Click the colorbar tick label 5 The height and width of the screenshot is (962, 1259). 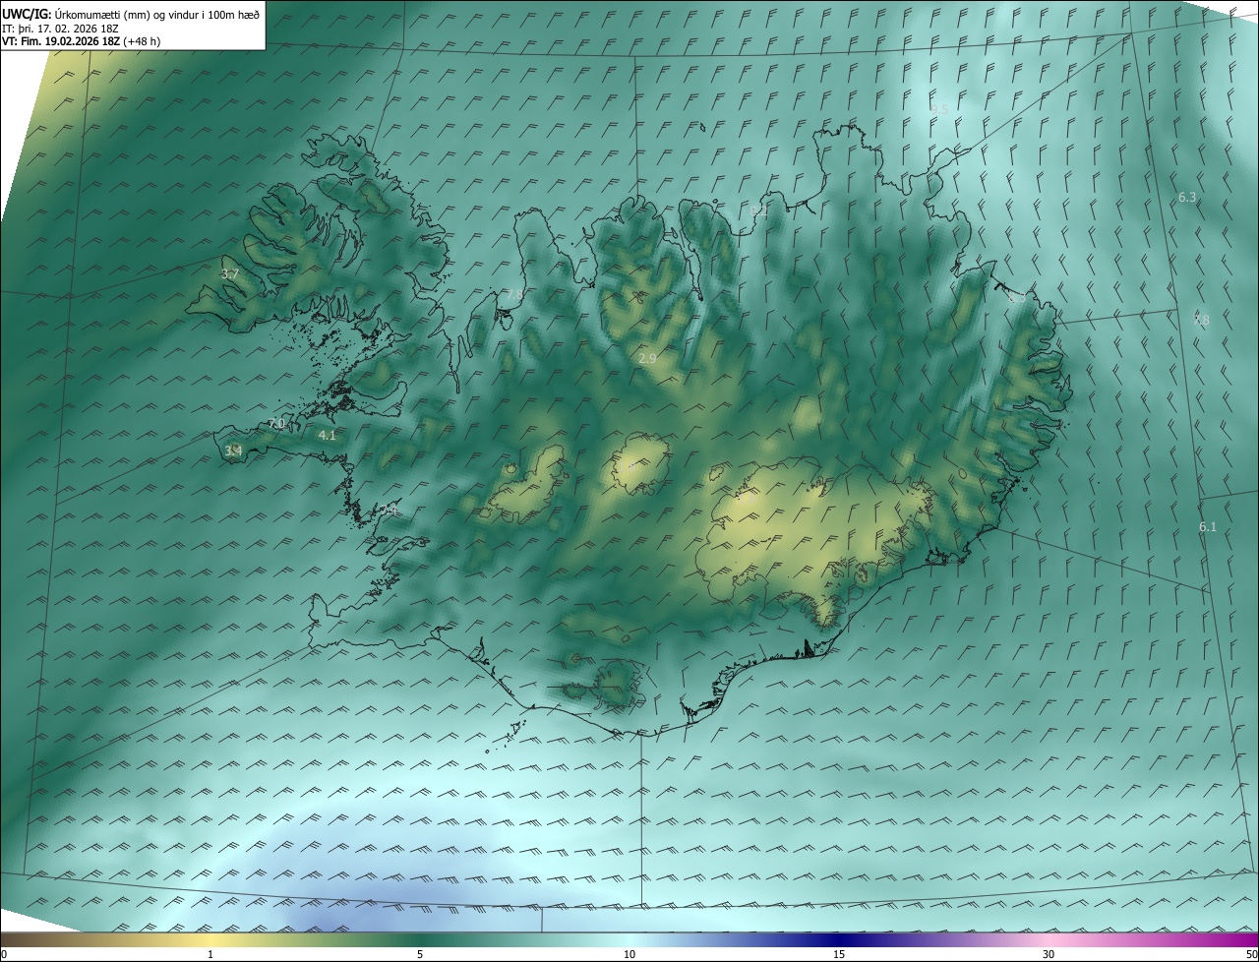pos(420,954)
